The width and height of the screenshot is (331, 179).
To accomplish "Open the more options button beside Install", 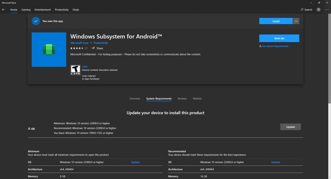I will click(296, 21).
